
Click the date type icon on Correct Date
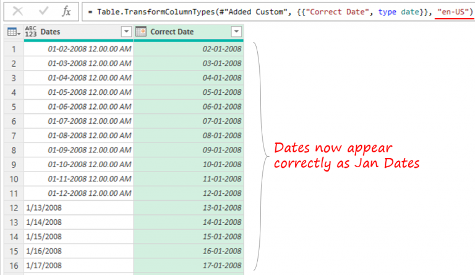point(141,32)
